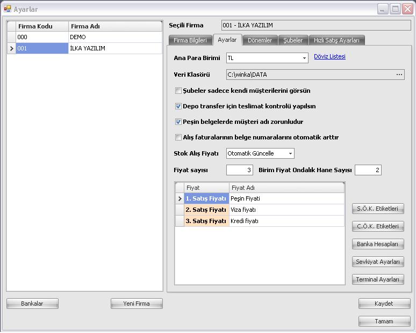Click the C.Ö.K. Etiketleri button

tap(378, 226)
